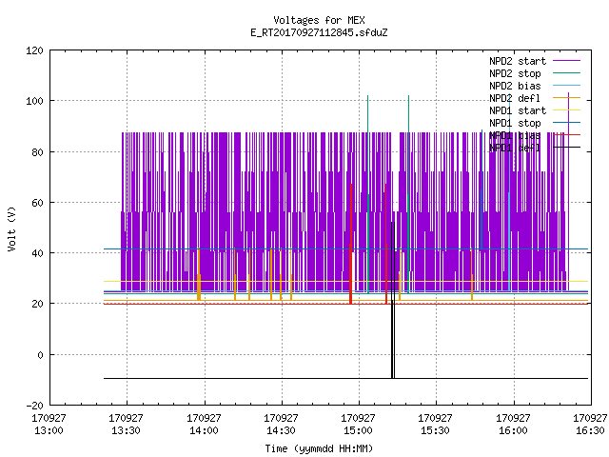609x457 pixels.
Task: Click the 'NPD1 start' legend label
Action: [x=518, y=110]
